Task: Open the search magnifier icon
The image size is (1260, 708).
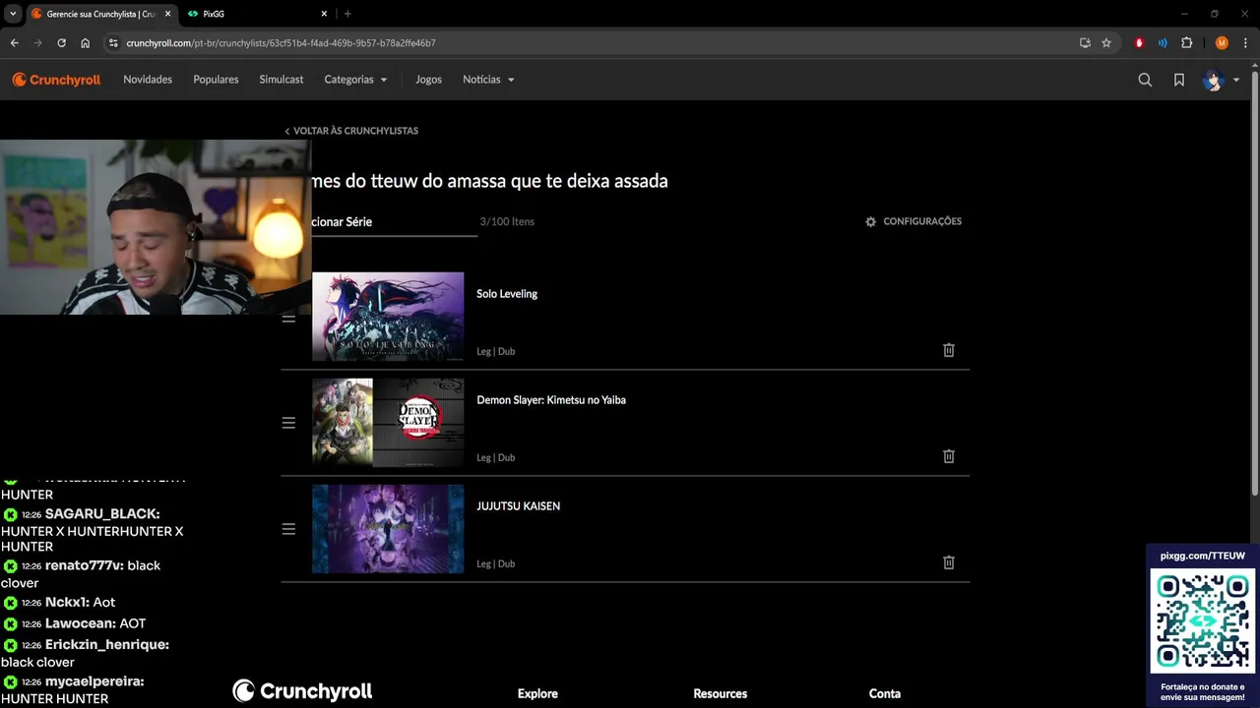Action: pos(1145,80)
